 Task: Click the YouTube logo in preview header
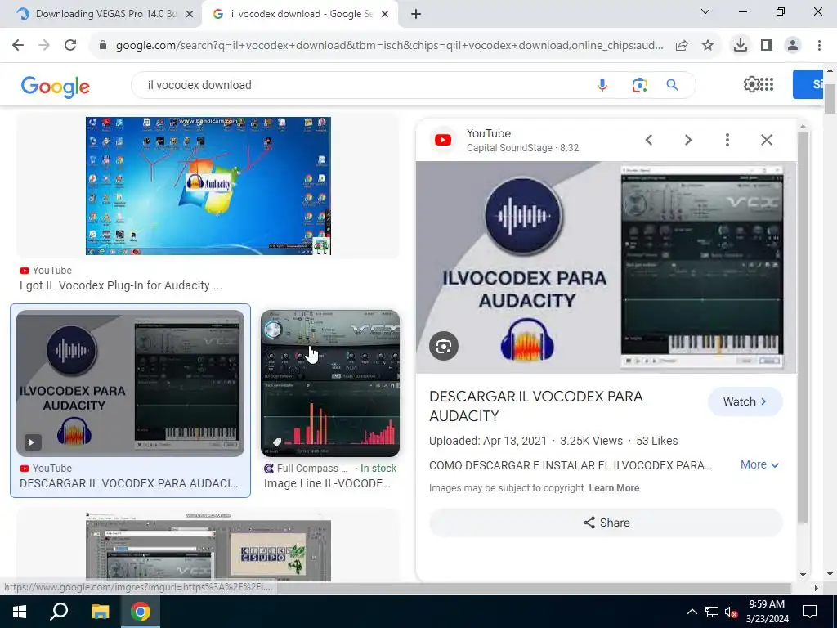(443, 140)
